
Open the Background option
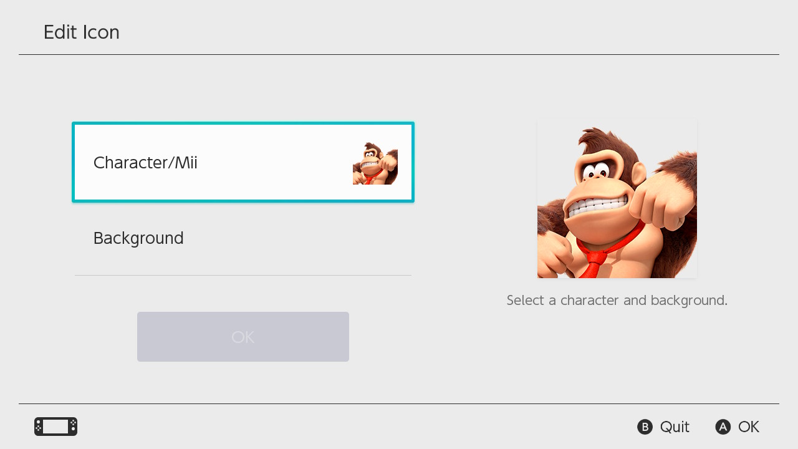coord(138,238)
